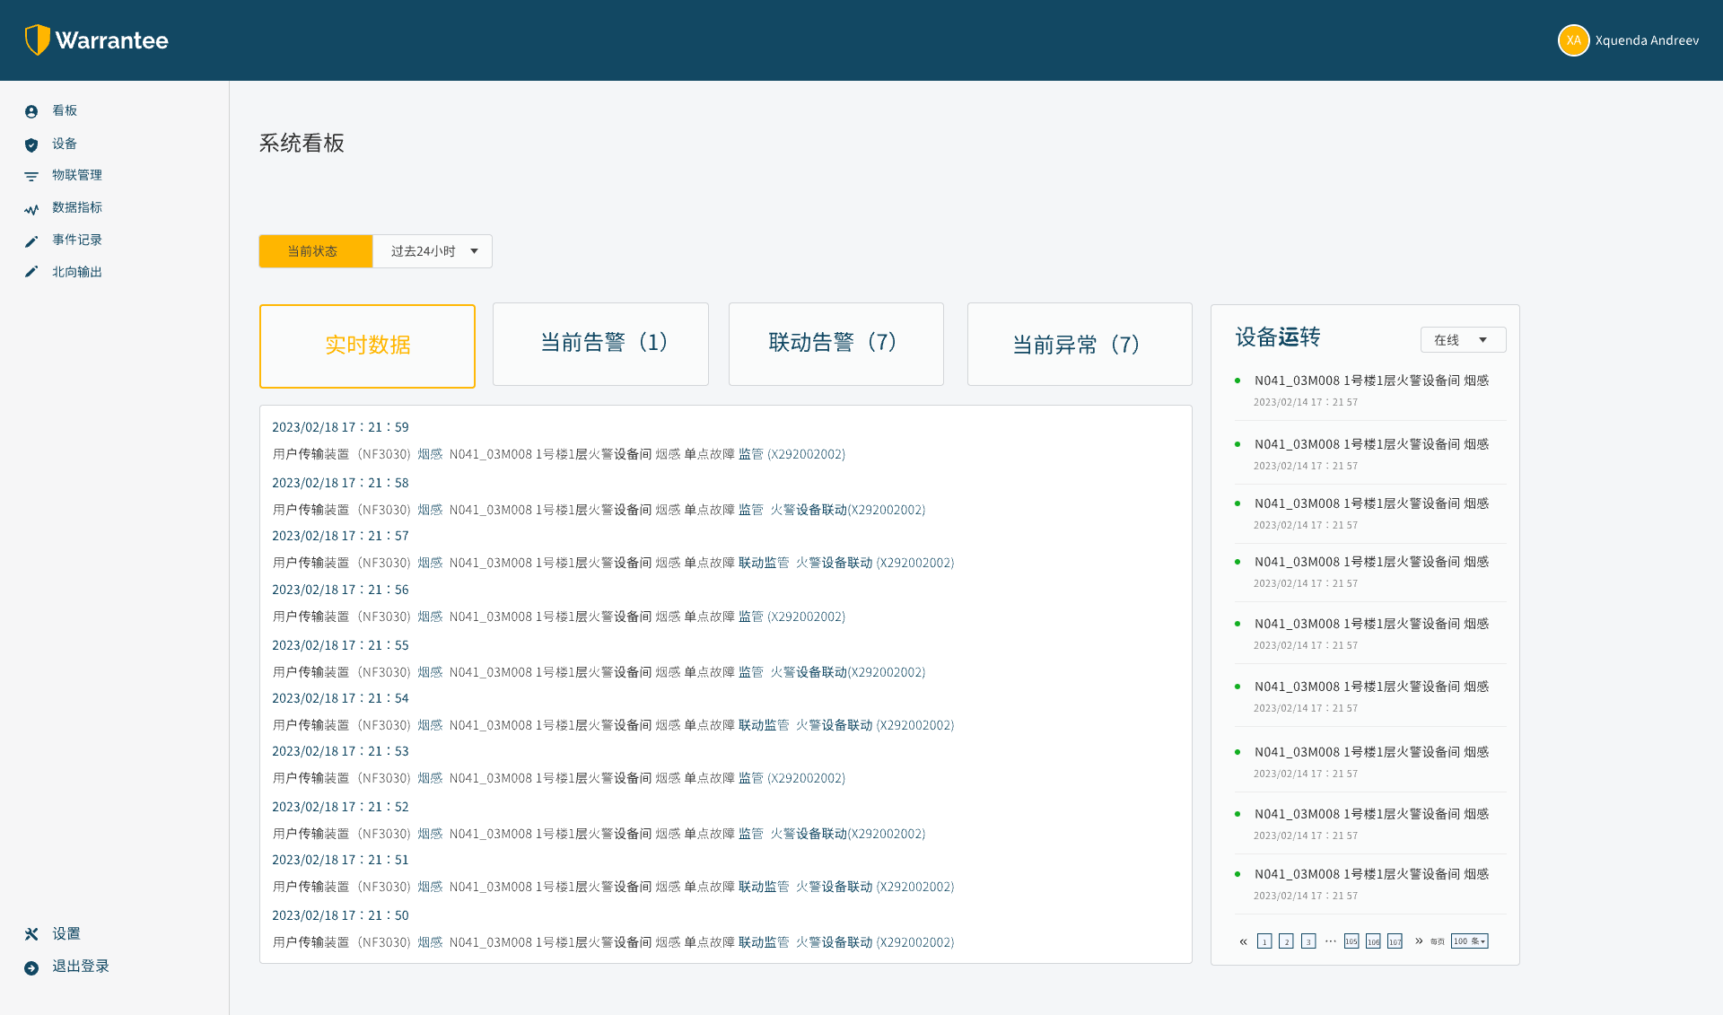Open 物联管理 in the sidebar

77,175
